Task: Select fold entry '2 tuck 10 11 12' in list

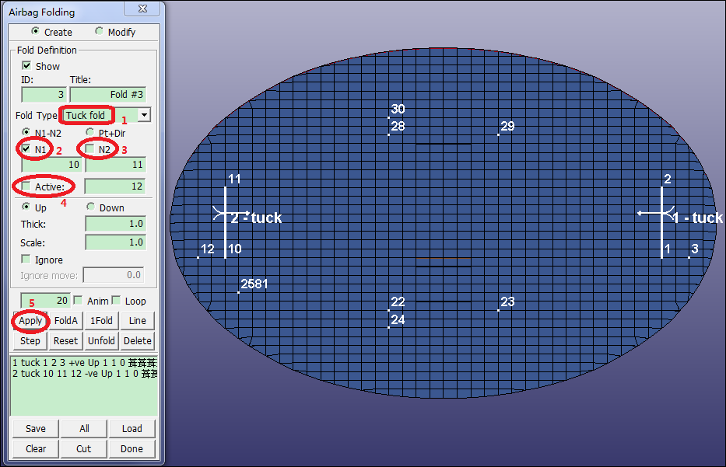Action: pos(78,374)
